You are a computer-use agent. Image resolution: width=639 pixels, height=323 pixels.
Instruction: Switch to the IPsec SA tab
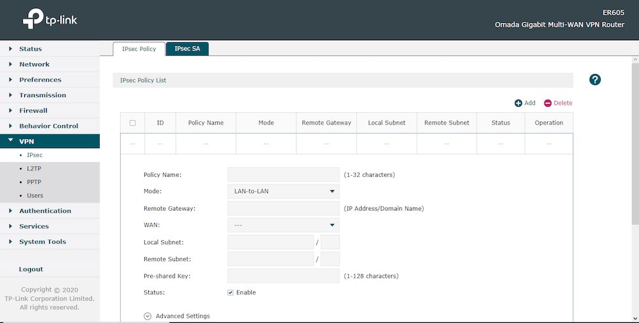187,49
